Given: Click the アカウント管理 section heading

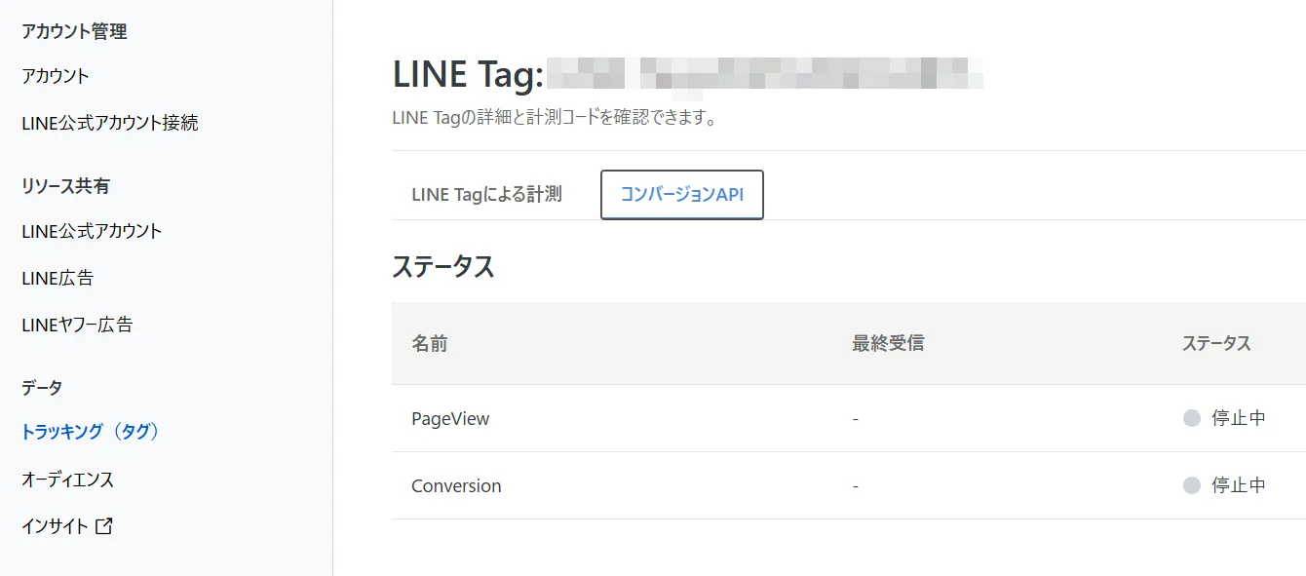Looking at the screenshot, I should [74, 31].
